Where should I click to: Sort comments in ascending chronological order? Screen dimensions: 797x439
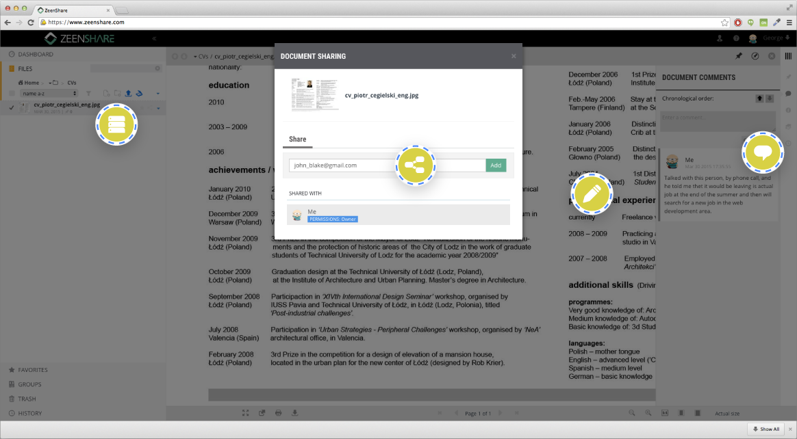click(x=759, y=98)
